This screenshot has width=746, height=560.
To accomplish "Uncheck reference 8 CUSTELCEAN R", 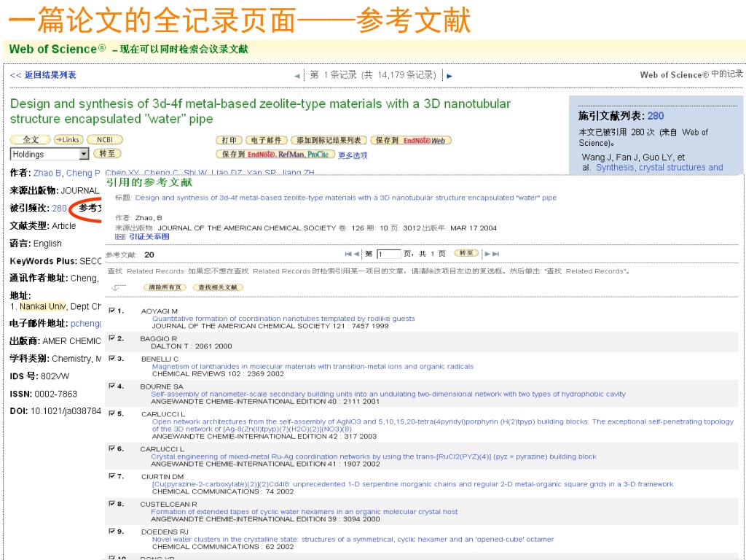I will coord(111,503).
